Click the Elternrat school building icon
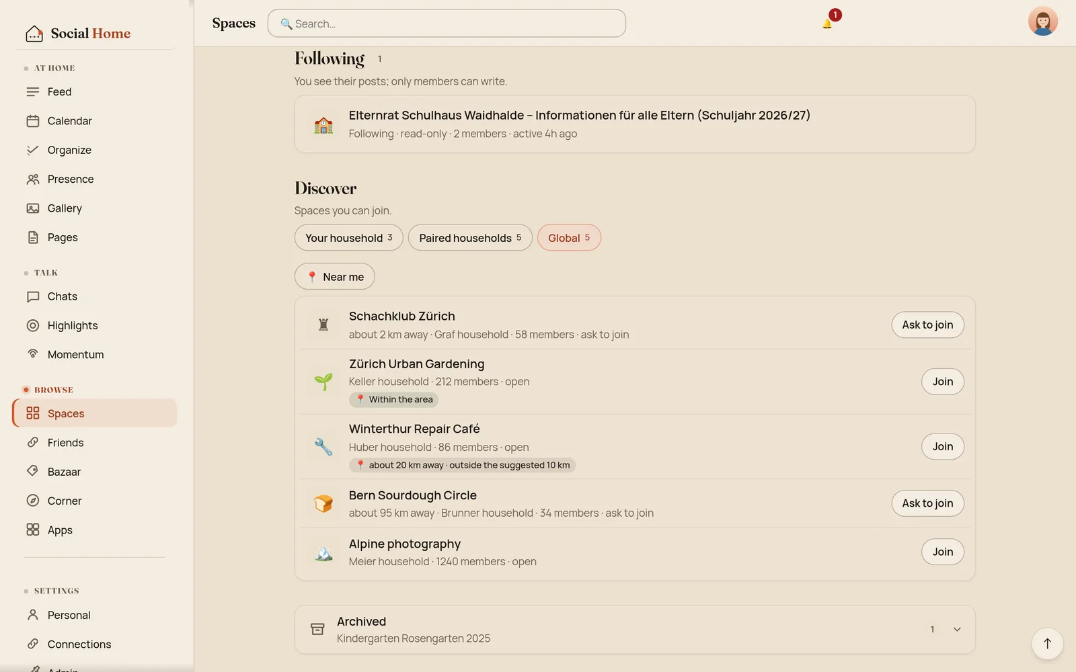Image resolution: width=1076 pixels, height=672 pixels. [x=323, y=124]
